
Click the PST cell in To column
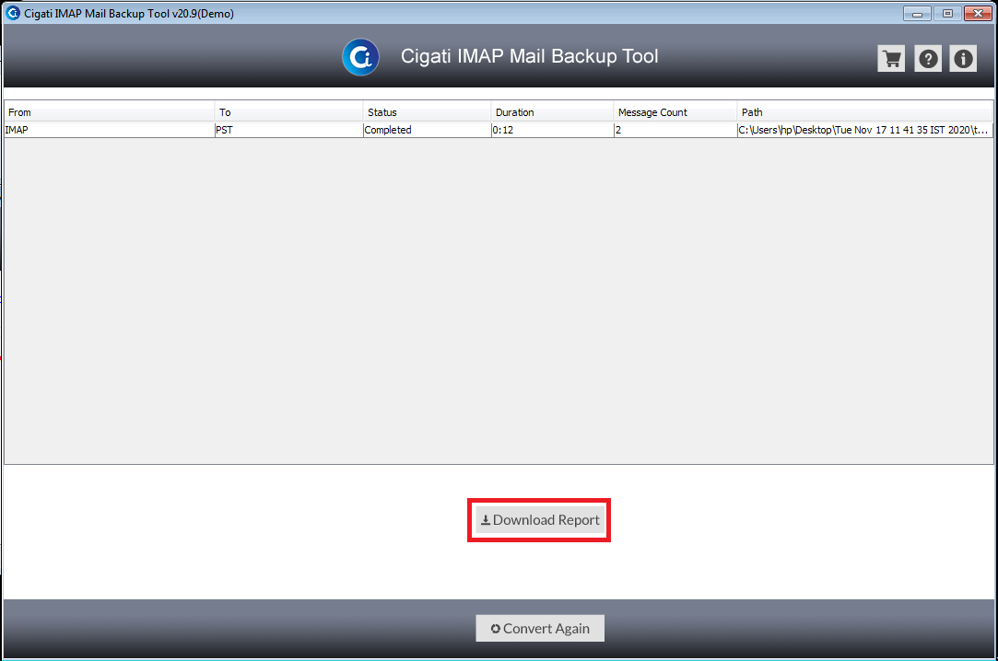point(289,130)
